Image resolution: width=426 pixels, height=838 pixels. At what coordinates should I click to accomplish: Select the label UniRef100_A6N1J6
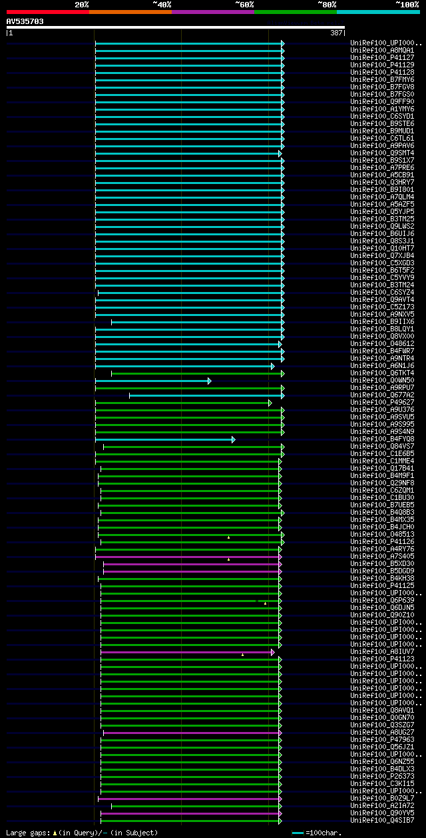tap(382, 366)
